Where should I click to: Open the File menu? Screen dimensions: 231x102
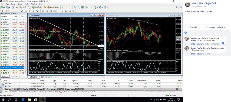(x=2, y=4)
